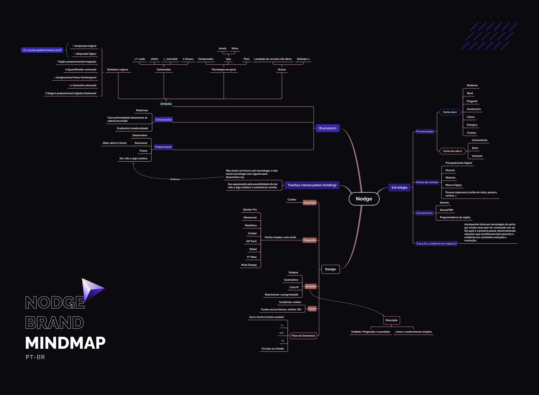539x395 pixels.
Task: Click the '>_ (console)' topic
Action: [x=170, y=59]
